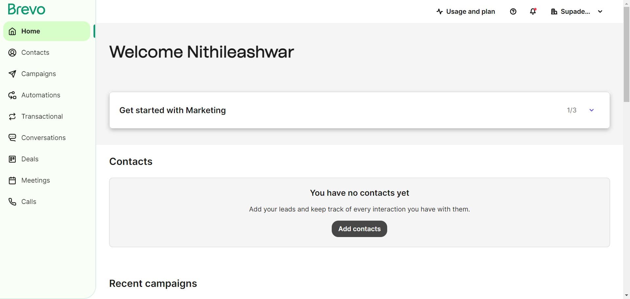Click the Brevo logo
This screenshot has height=299, width=630.
click(x=26, y=9)
